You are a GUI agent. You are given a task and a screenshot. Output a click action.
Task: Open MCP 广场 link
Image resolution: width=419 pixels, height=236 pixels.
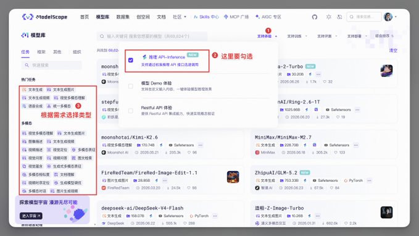click(236, 17)
